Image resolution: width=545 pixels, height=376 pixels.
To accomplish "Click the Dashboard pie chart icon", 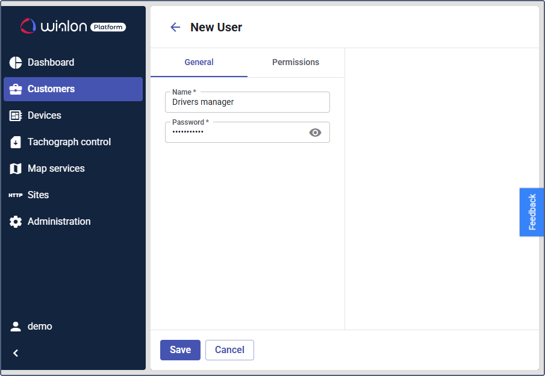I will 16,63.
